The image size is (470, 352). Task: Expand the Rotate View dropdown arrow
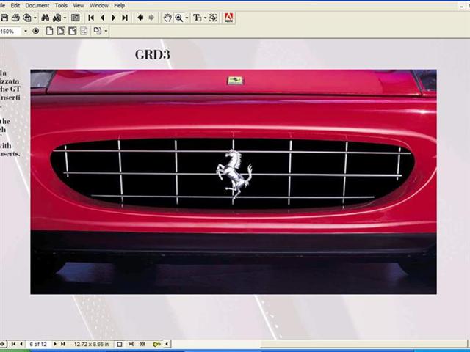(106, 31)
